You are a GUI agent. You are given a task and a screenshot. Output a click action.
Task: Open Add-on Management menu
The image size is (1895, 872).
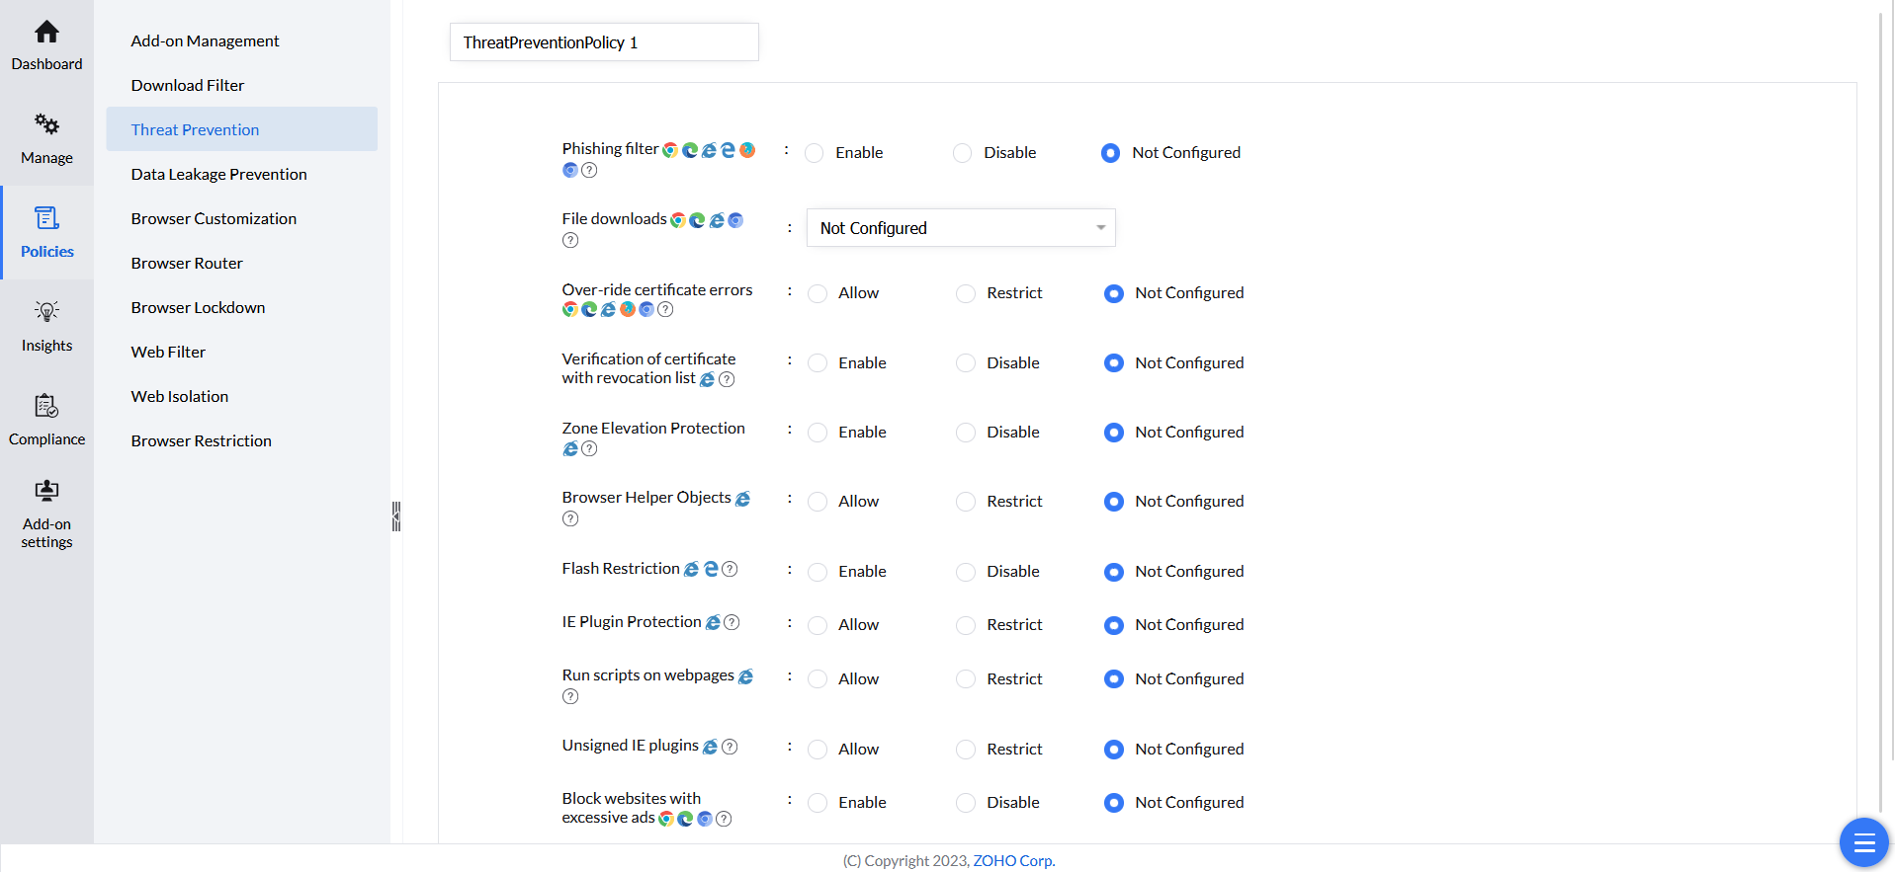[205, 40]
